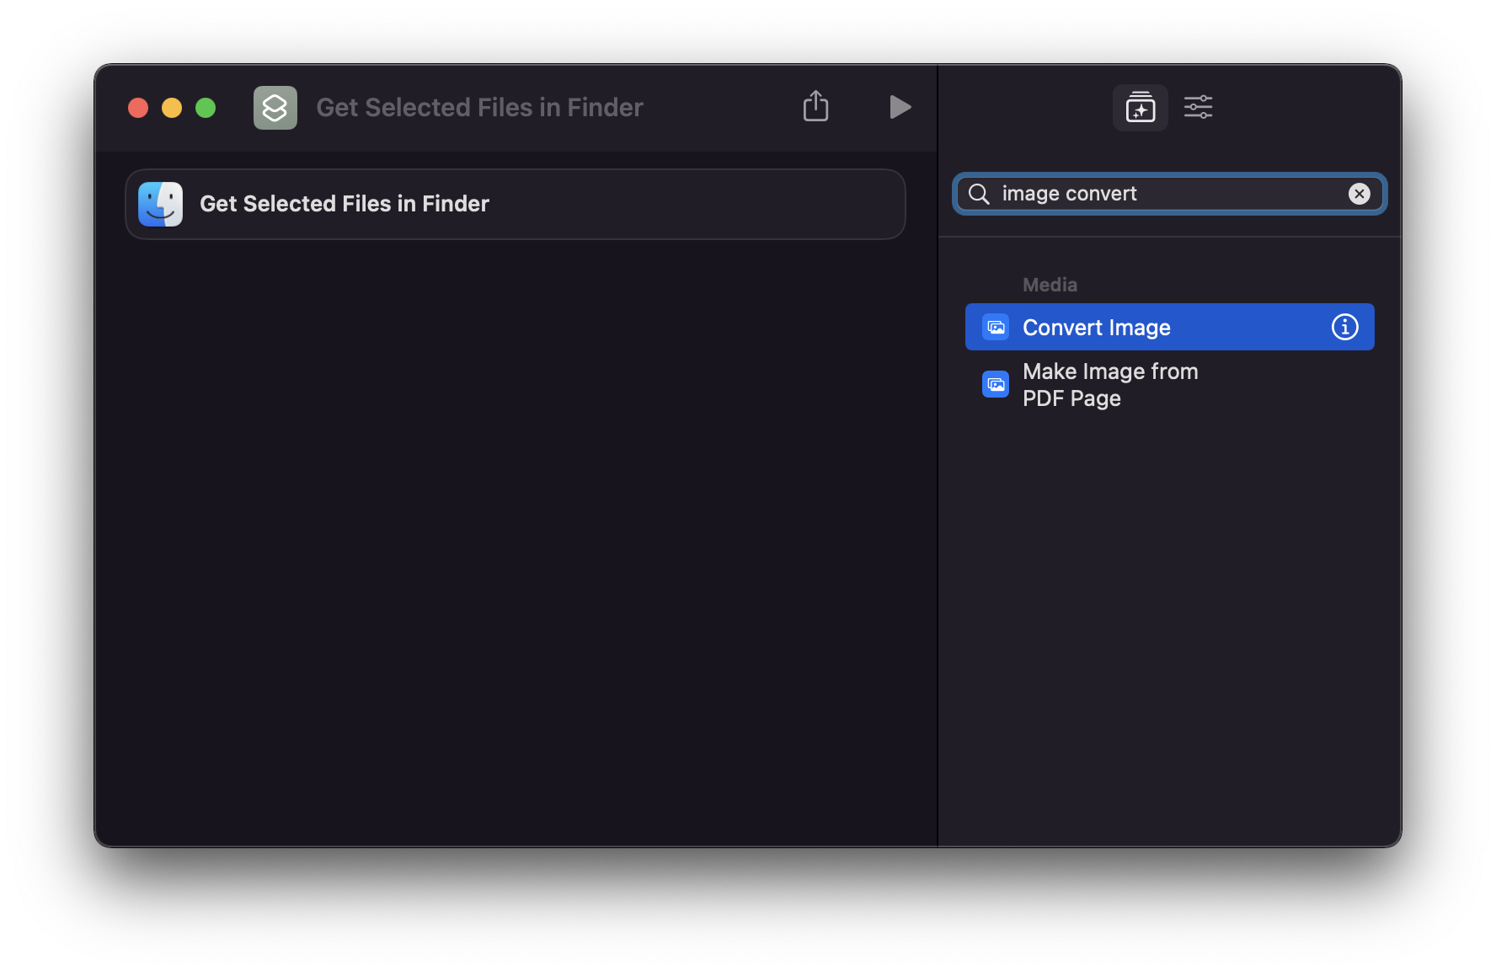
Task: Click the Get Selected Files in Finder action card
Action: [x=515, y=204]
